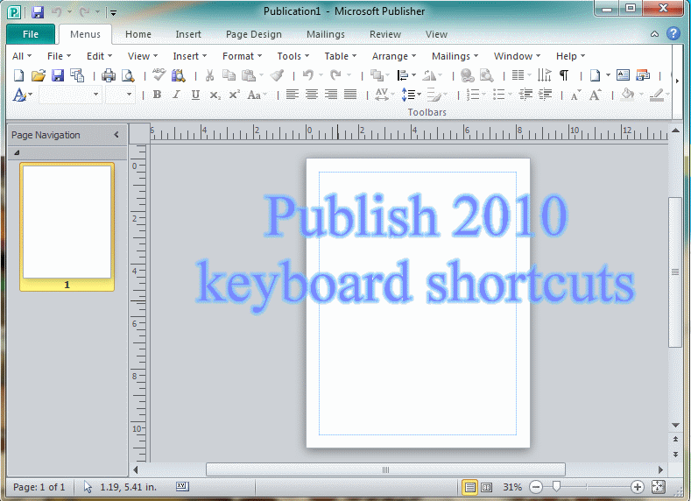
Task: Decrease the indent
Action: pyautogui.click(x=525, y=95)
